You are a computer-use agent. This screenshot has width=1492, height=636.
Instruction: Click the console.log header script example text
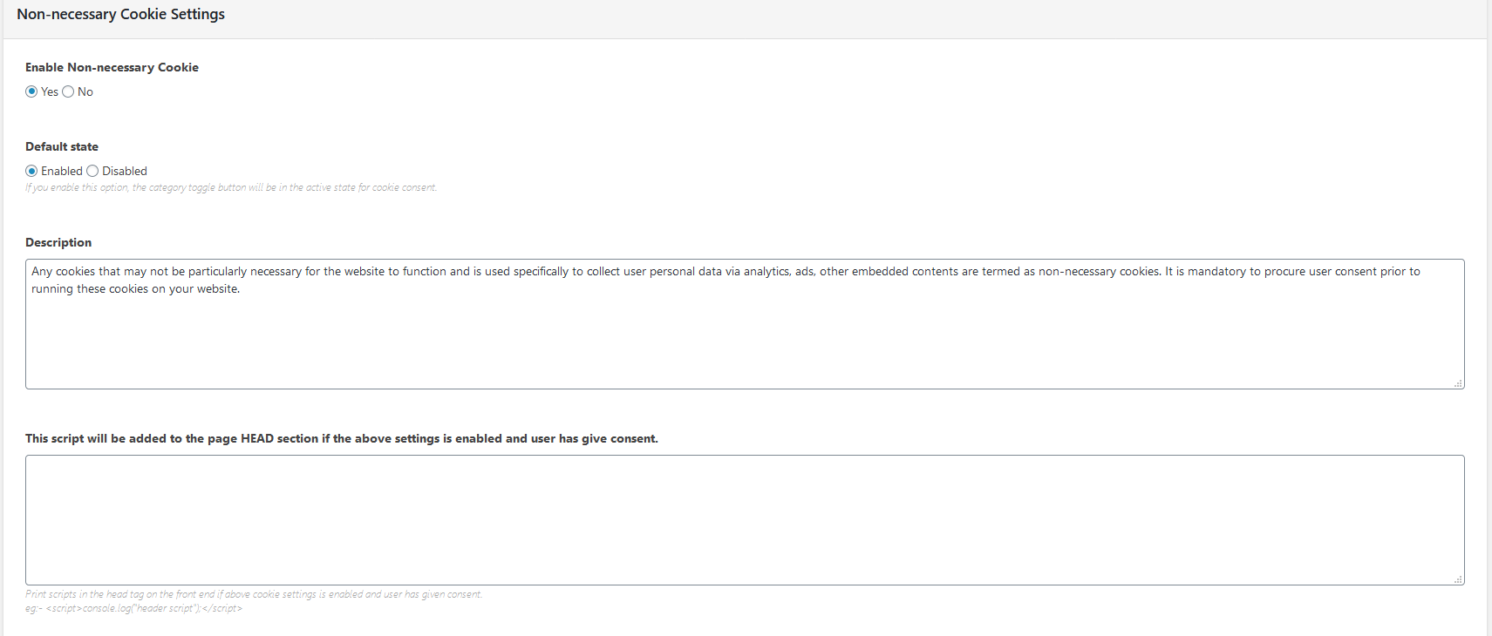133,608
